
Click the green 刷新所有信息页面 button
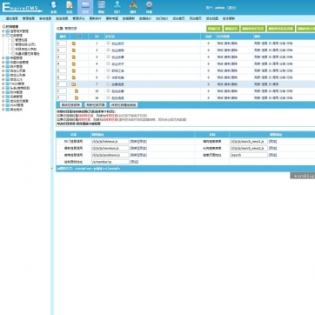(x=281, y=29)
